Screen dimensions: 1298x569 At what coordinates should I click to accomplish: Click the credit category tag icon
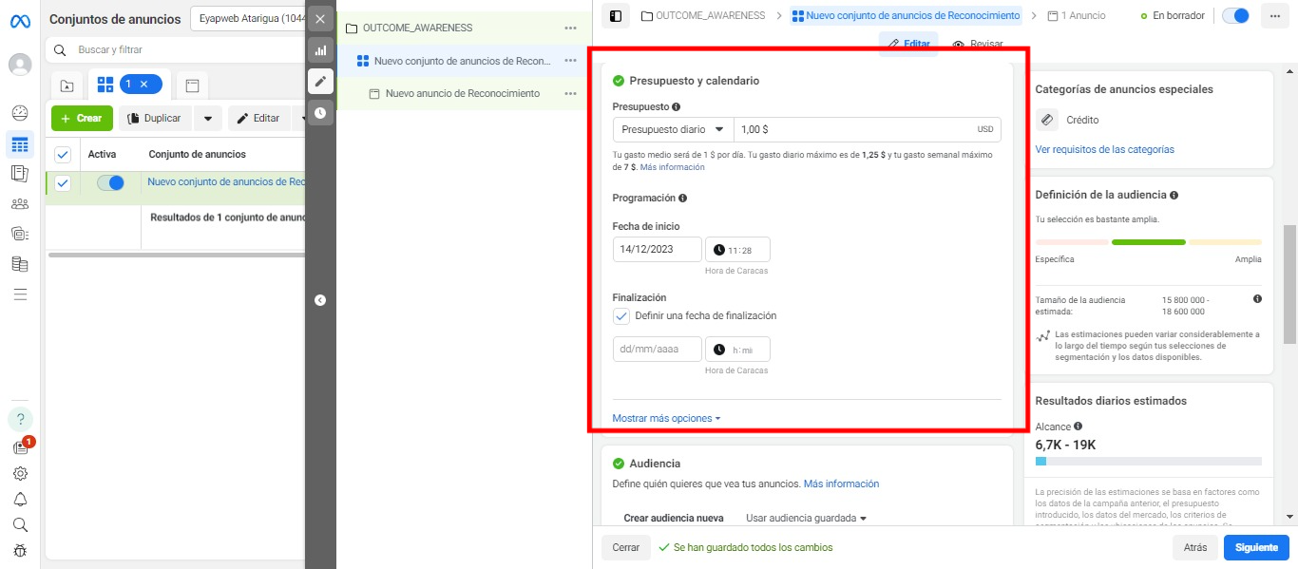click(1046, 120)
